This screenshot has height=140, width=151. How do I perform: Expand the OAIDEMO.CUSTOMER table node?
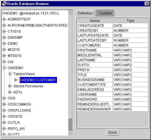click(15, 80)
